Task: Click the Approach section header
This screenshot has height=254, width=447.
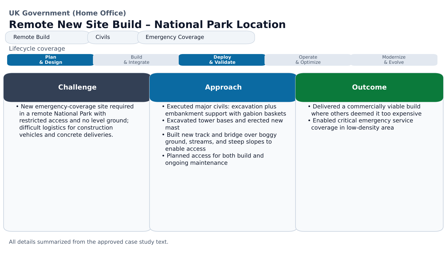Action: click(223, 87)
